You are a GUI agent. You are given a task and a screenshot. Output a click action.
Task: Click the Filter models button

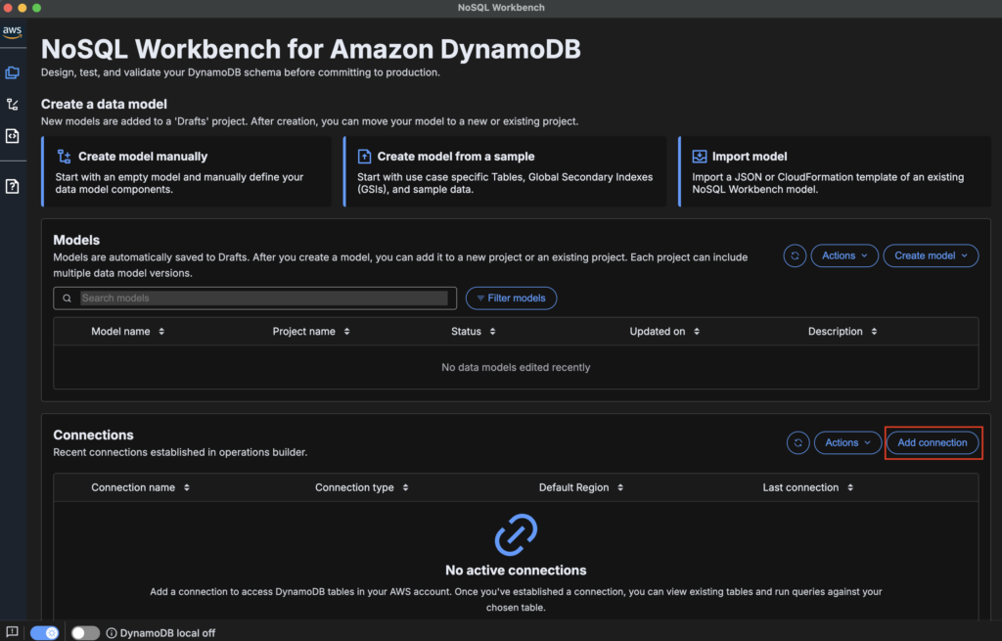pyautogui.click(x=511, y=298)
